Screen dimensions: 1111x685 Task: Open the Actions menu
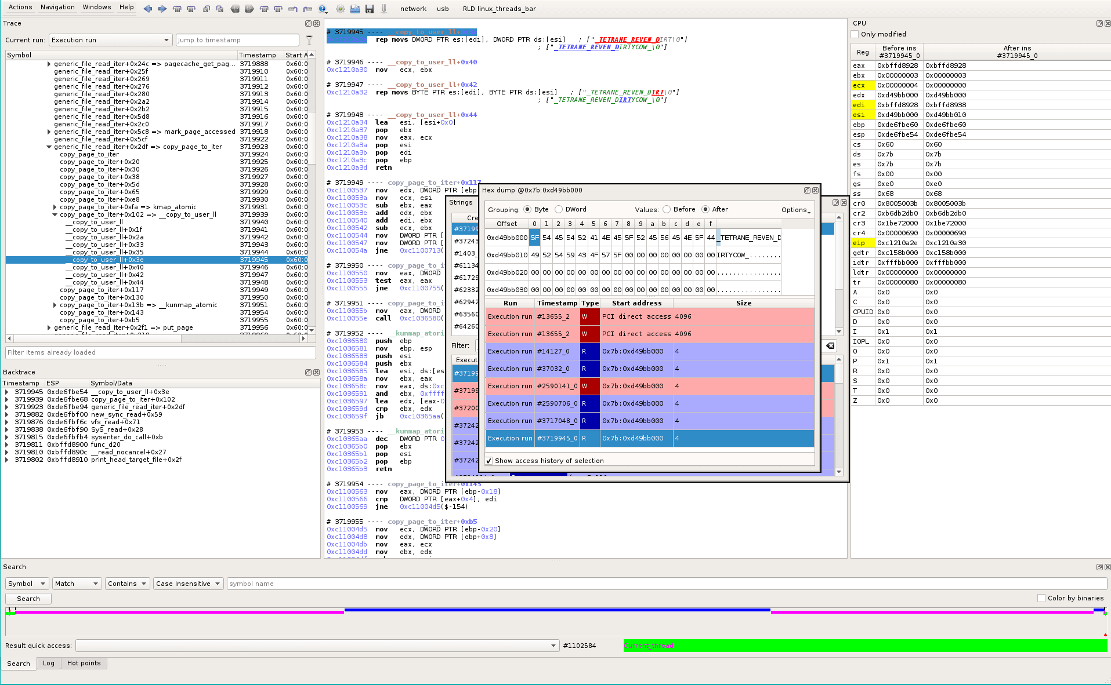pos(20,7)
